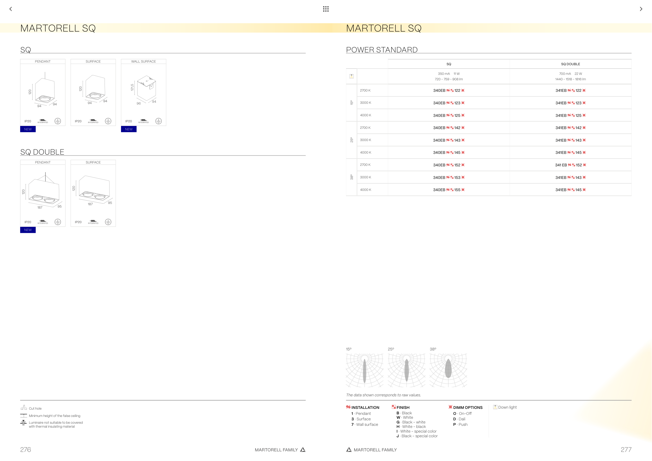Click the 15° light distribution diagram

365,370
